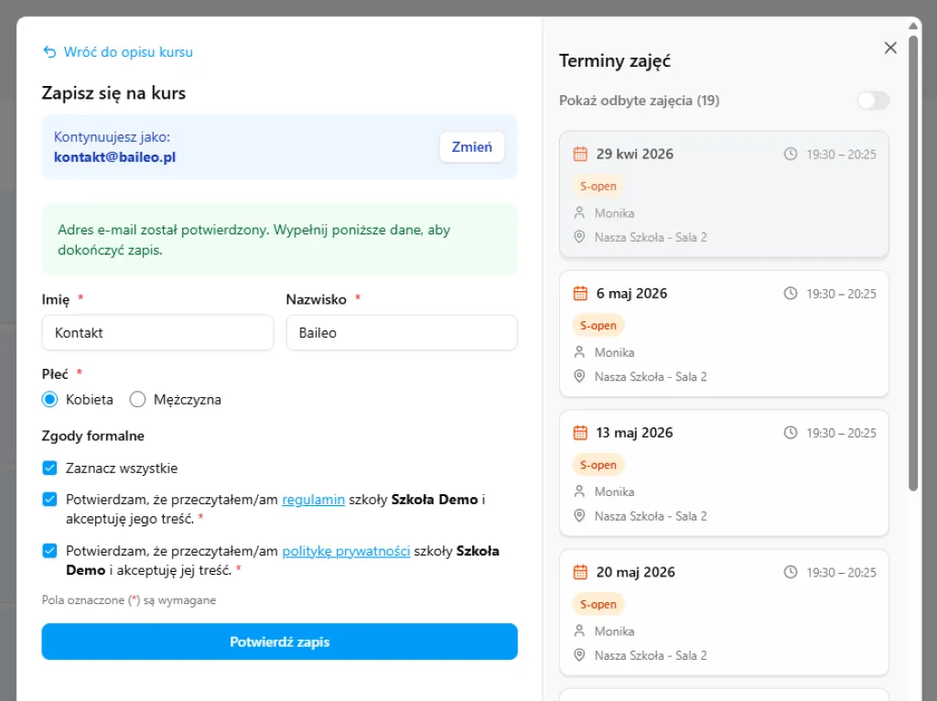
Task: Click Monika on the 6 maj 2026 card
Action: [x=614, y=352]
